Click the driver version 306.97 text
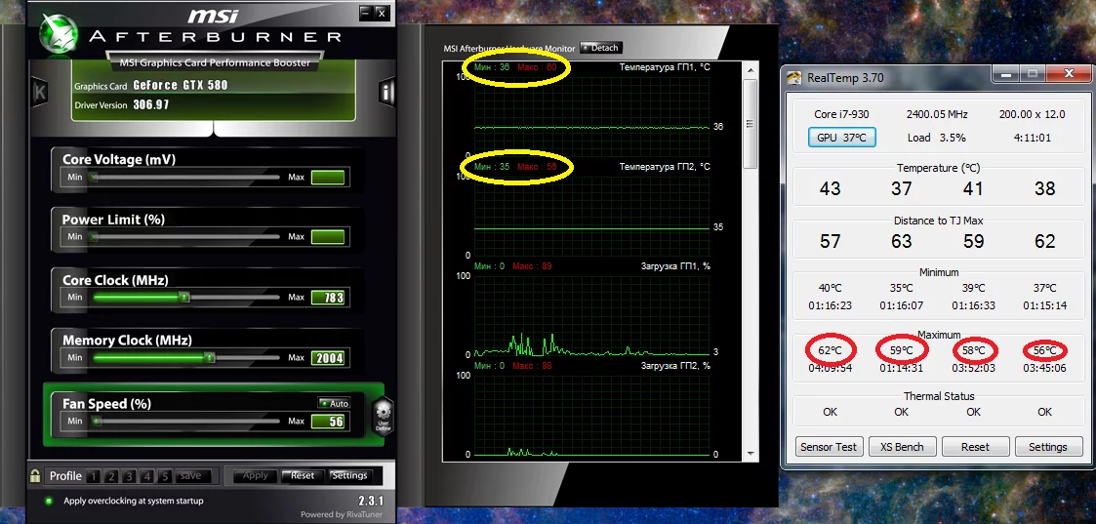The image size is (1096, 524). point(151,104)
